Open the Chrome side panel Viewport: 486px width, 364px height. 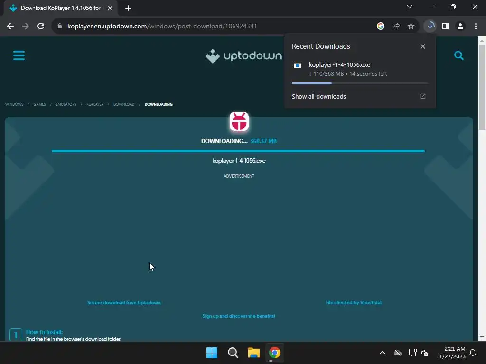[445, 27]
